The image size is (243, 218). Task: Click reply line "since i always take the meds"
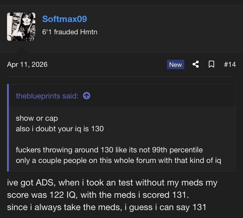pos(107,207)
